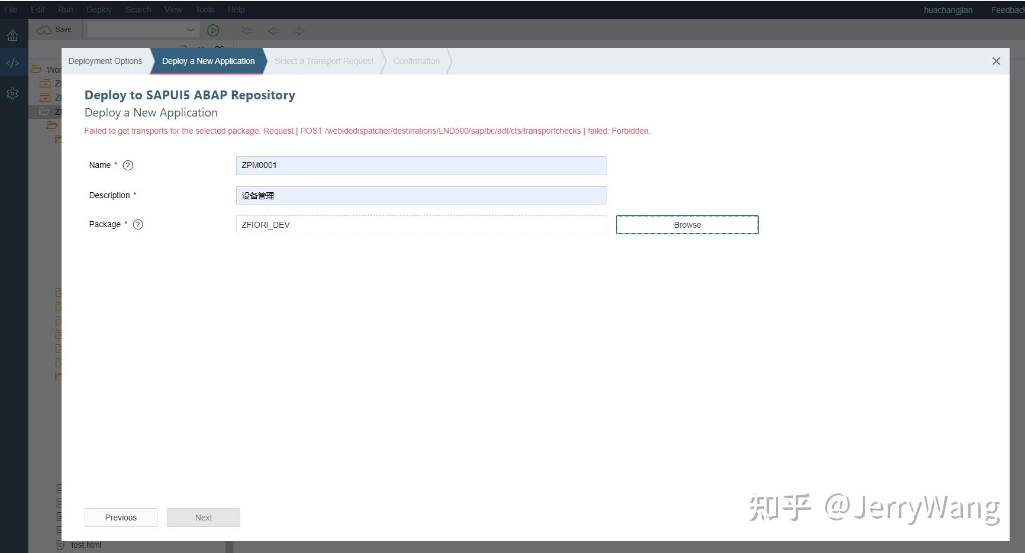
Task: Go back to the Deployment Options step
Action: (105, 61)
